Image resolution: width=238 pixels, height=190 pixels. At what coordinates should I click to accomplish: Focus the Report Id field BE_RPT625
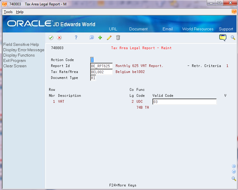[101, 66]
